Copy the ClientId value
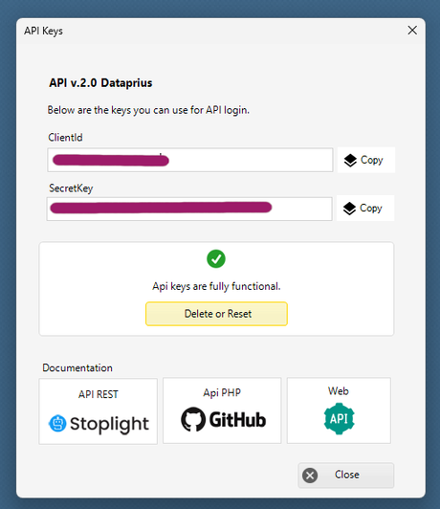This screenshot has height=509, width=440. 366,160
